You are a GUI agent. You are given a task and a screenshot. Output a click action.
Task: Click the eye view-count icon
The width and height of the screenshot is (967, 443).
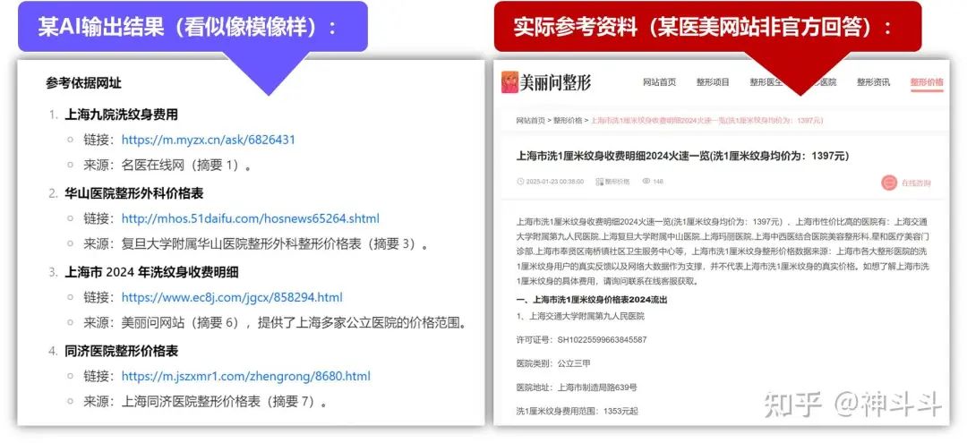tap(646, 181)
